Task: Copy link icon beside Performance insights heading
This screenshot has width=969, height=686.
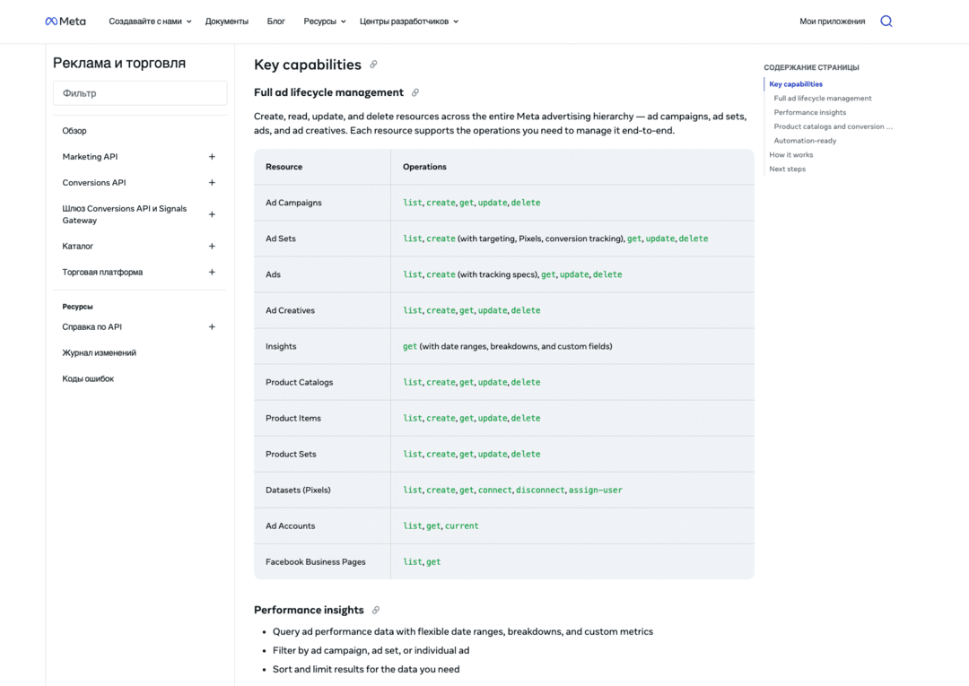Action: [x=376, y=610]
